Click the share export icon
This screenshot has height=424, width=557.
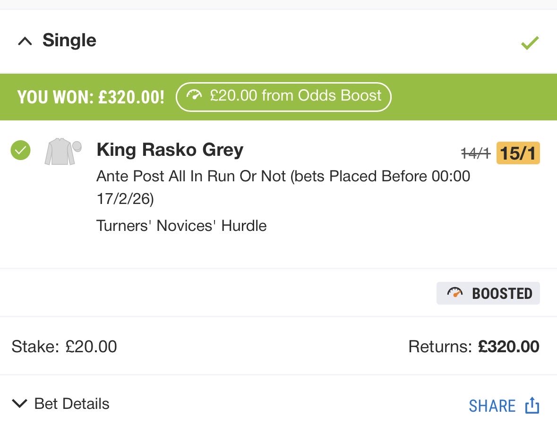pyautogui.click(x=532, y=406)
